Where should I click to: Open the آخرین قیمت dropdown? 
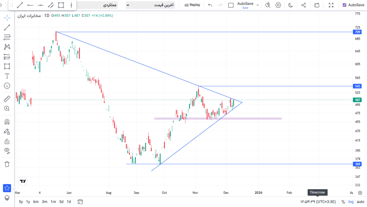pos(150,5)
